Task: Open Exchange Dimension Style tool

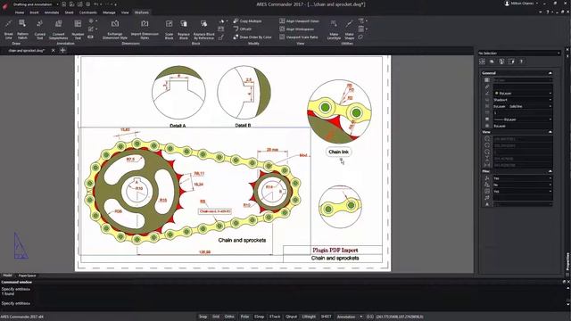Action: coord(115,29)
